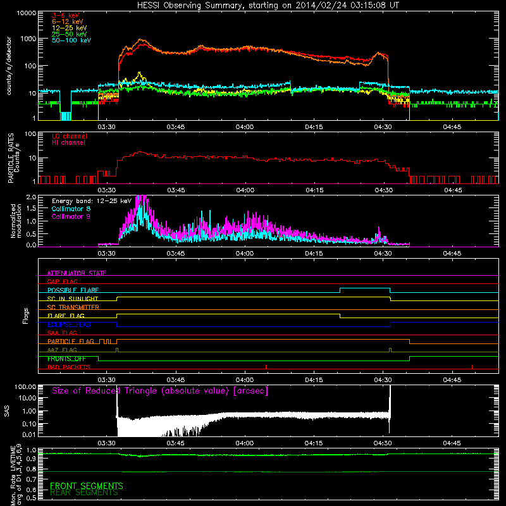The width and height of the screenshot is (506, 506).
Task: Select the 25-50 keV legend label
Action: (70, 34)
